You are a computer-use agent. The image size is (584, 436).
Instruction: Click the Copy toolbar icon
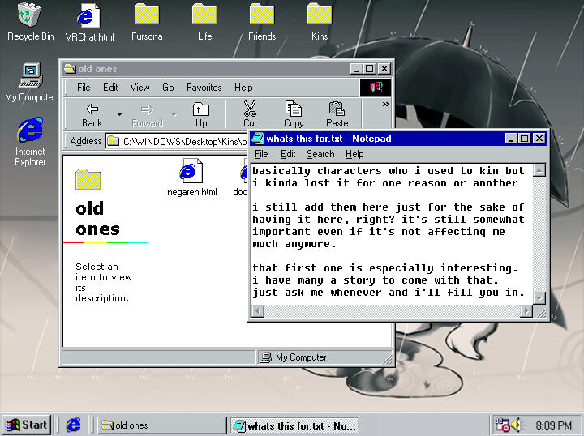pyautogui.click(x=294, y=113)
